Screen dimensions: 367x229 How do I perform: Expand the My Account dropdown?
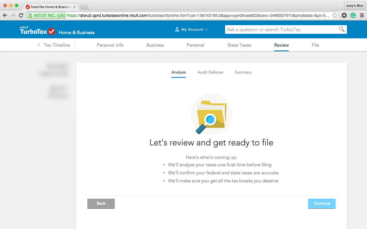(x=192, y=29)
